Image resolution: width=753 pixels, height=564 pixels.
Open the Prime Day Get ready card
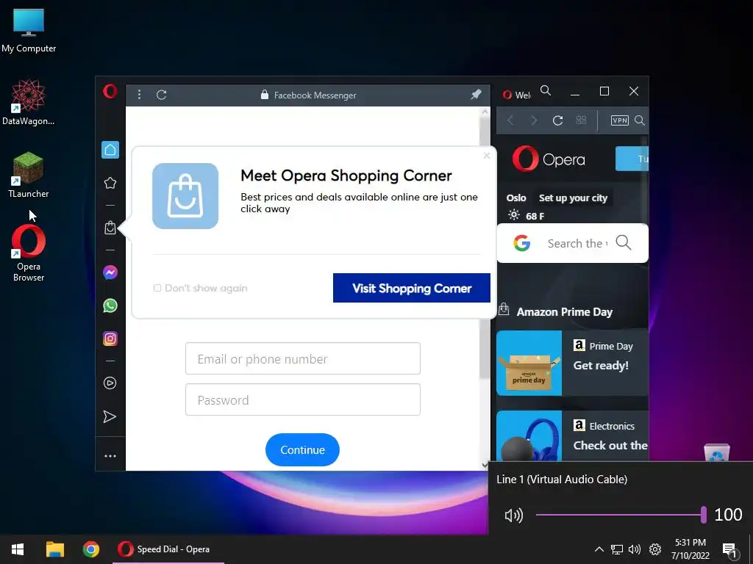pyautogui.click(x=572, y=363)
